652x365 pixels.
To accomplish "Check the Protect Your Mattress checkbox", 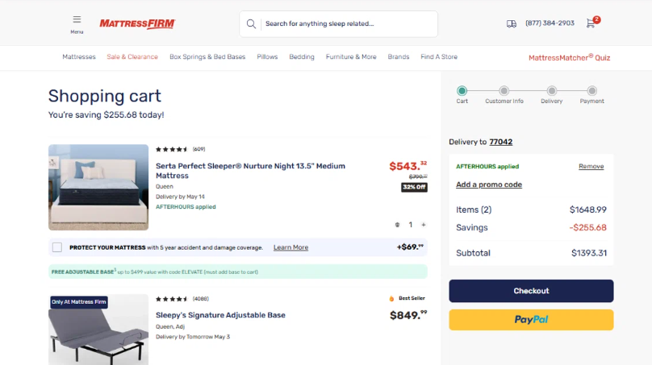I will pyautogui.click(x=57, y=247).
